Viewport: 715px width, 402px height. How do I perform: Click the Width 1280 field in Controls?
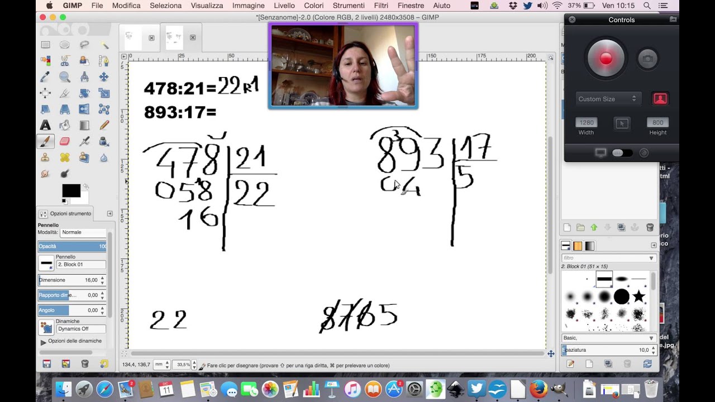(587, 123)
